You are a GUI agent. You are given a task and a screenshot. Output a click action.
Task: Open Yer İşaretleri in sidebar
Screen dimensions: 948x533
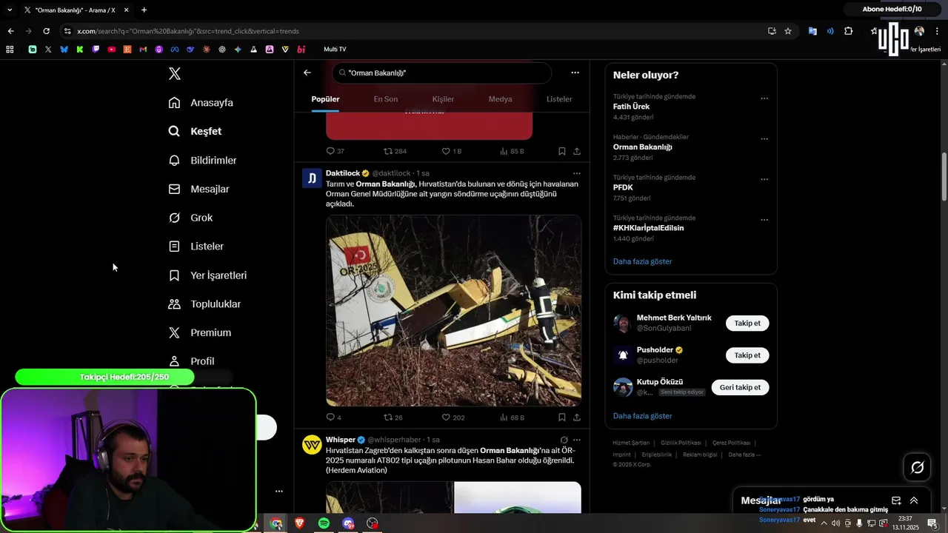tap(208, 275)
